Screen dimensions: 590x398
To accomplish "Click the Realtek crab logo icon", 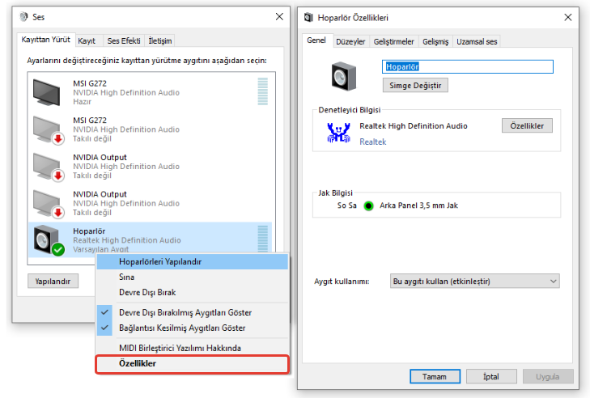I will click(x=338, y=133).
